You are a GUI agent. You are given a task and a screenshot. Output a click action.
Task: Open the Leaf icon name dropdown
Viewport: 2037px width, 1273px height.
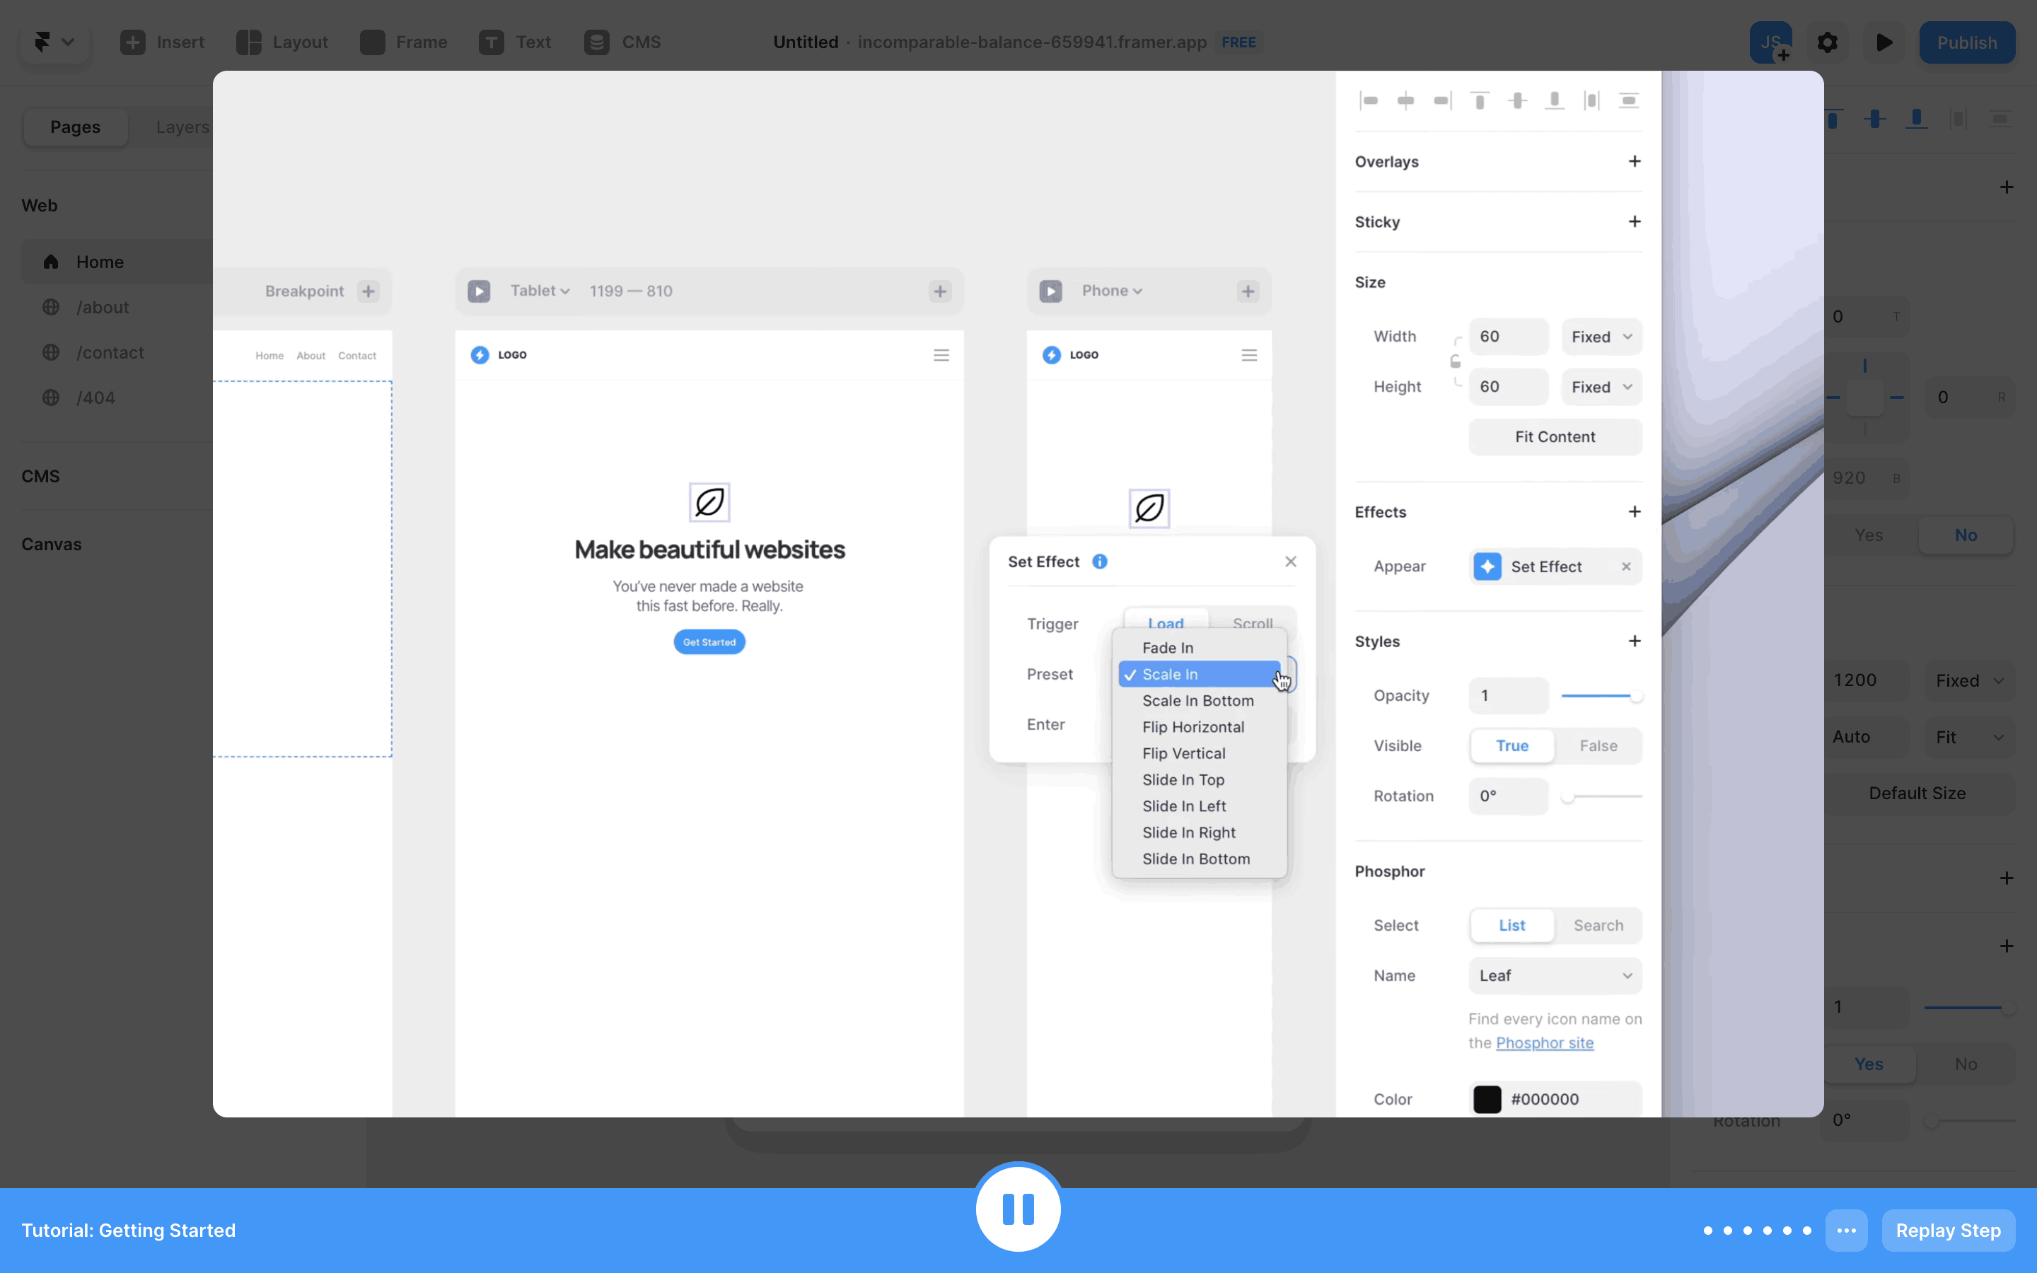(1555, 976)
